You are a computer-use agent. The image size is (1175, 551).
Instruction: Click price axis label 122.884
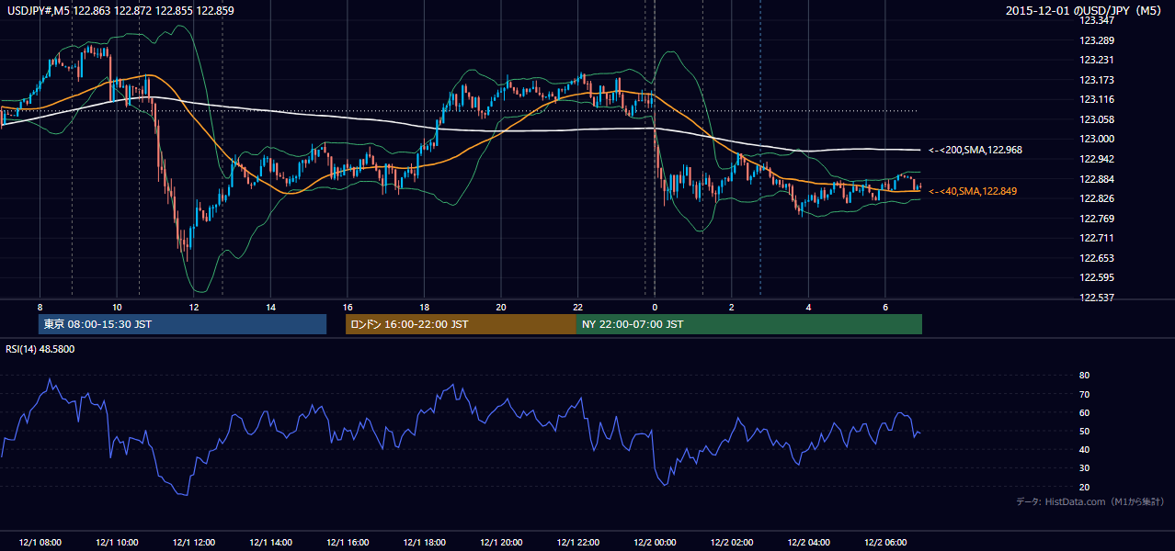coord(1096,179)
